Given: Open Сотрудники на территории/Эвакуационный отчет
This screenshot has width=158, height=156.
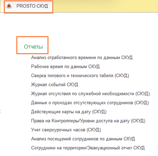Looking at the screenshot, I should coord(88,148).
